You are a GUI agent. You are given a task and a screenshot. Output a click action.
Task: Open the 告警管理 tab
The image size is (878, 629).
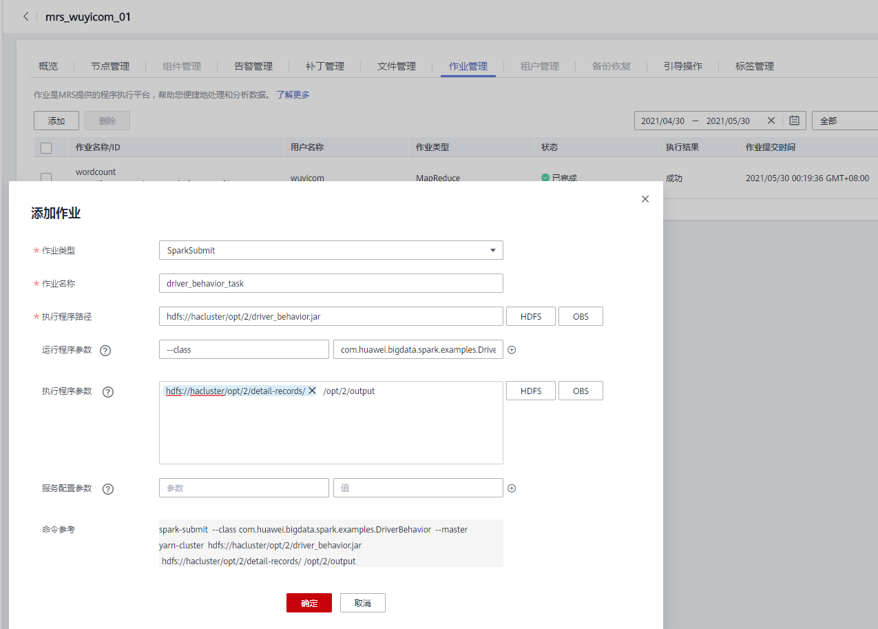point(253,66)
